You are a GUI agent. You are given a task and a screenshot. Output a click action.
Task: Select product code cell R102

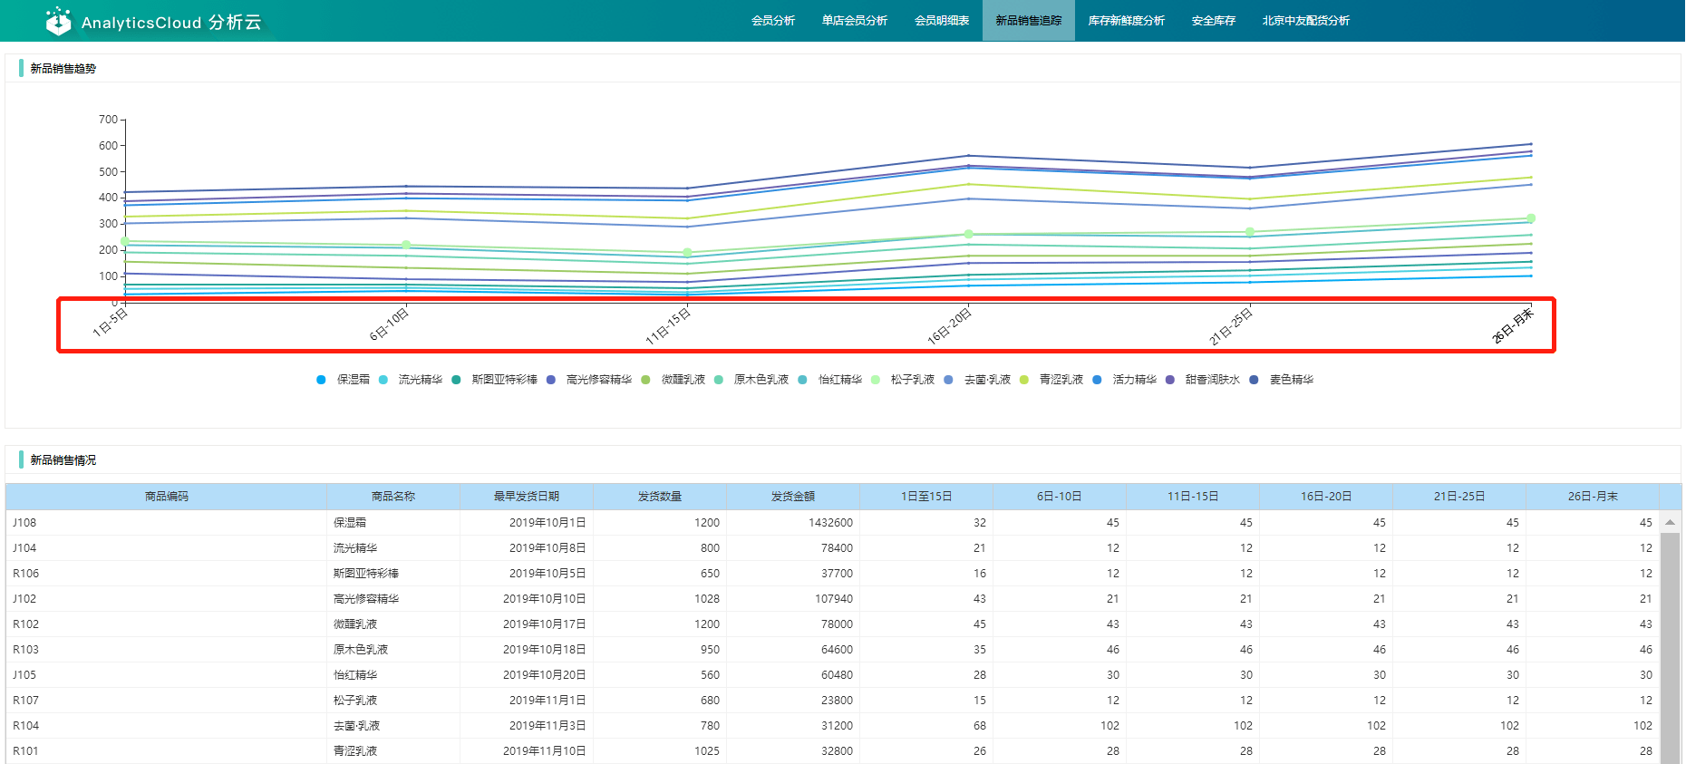(167, 624)
